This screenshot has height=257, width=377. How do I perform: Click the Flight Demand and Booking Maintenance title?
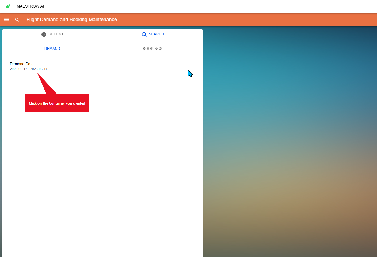[x=72, y=20]
